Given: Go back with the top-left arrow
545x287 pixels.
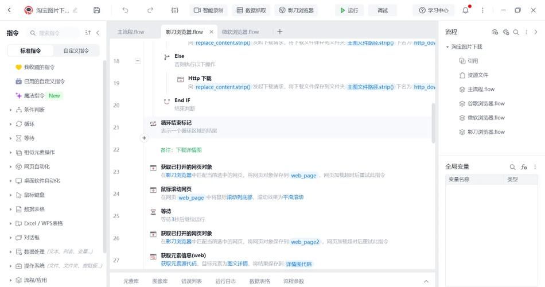Looking at the screenshot, I should coord(9,10).
